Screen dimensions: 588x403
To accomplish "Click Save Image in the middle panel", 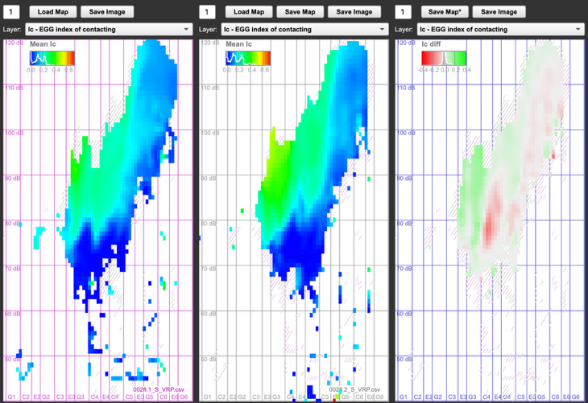I will point(354,12).
